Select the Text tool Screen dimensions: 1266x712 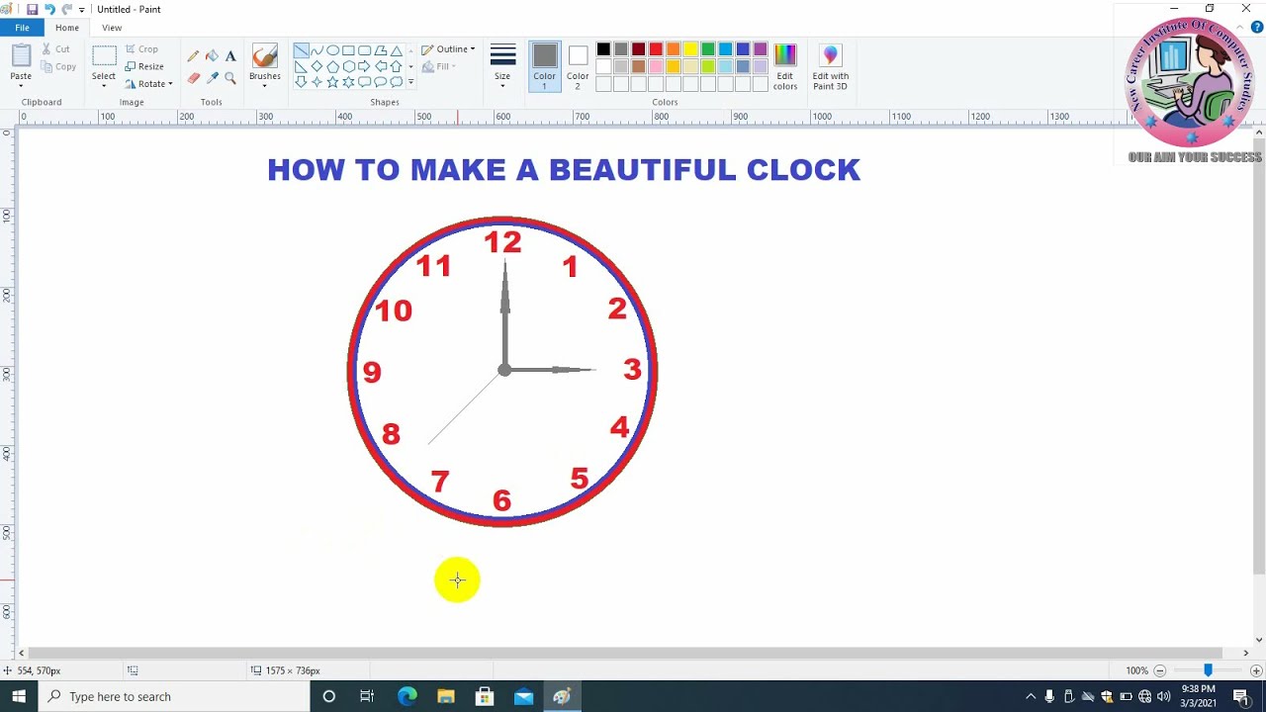(x=230, y=56)
